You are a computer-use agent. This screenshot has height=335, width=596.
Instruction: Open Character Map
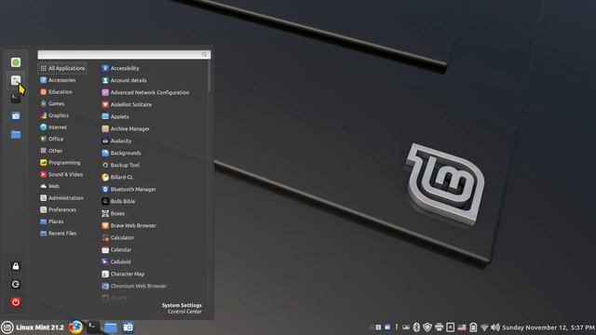click(123, 274)
